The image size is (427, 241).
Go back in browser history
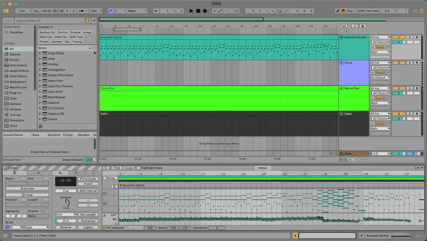coord(6,21)
